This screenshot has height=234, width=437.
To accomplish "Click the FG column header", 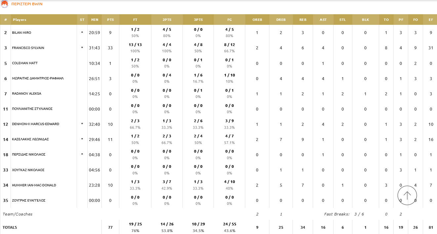I will (229, 20).
